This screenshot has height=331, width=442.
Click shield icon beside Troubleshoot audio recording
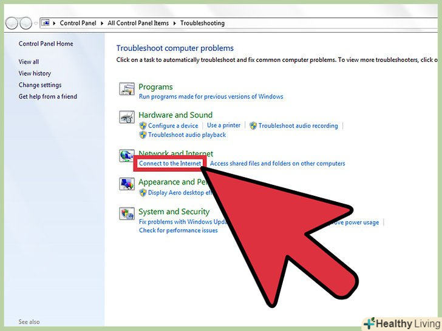pyautogui.click(x=253, y=125)
